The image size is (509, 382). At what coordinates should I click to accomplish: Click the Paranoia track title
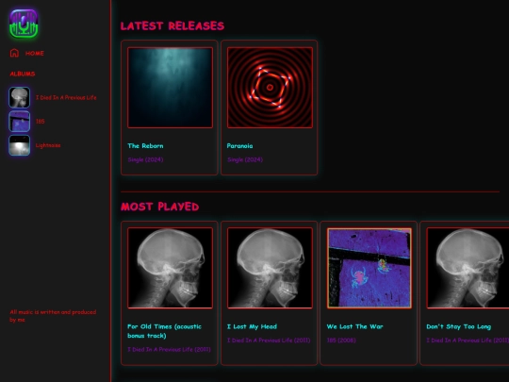240,146
